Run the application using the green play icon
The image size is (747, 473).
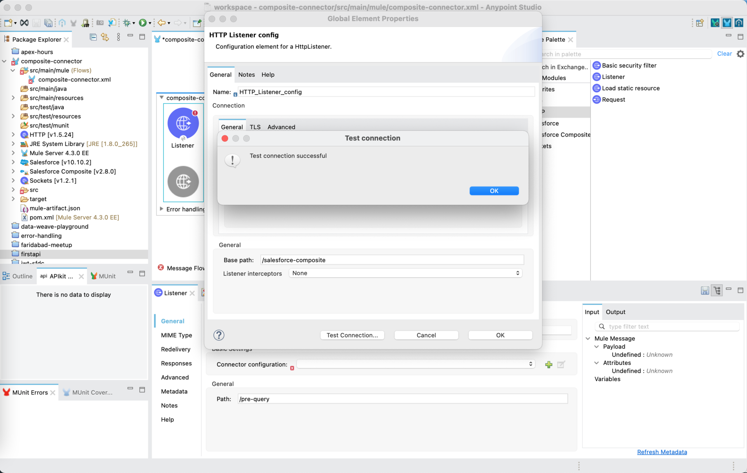point(142,23)
